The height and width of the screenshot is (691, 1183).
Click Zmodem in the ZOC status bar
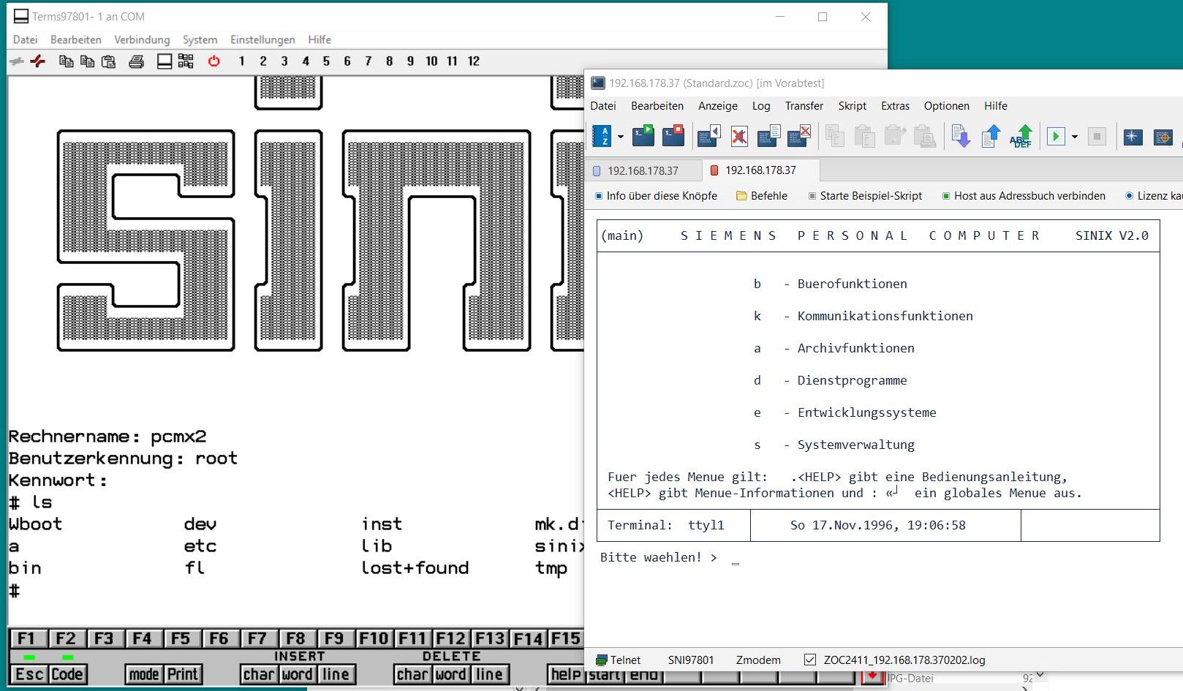[758, 660]
